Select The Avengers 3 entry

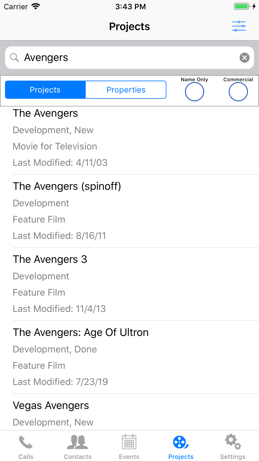[129, 284]
